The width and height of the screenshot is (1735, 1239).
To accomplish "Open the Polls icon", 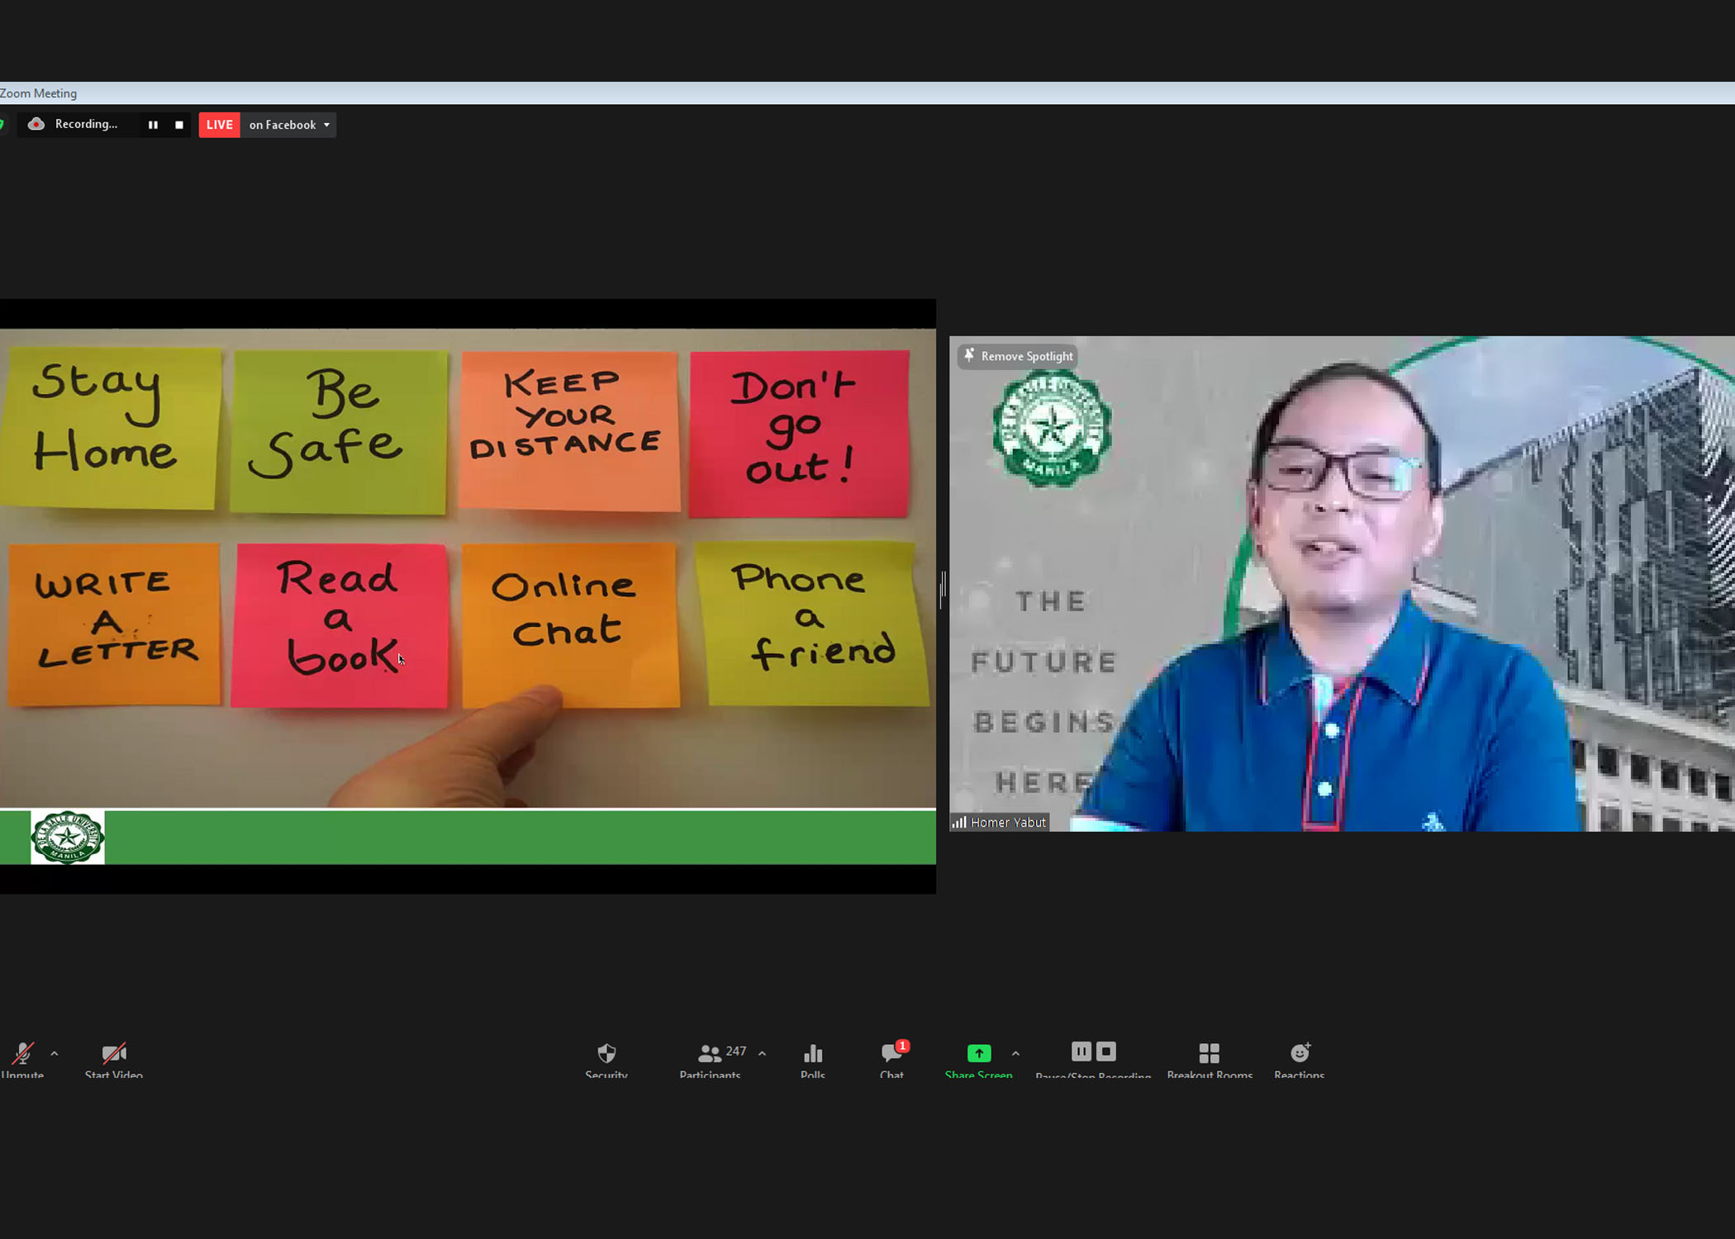I will (x=812, y=1054).
